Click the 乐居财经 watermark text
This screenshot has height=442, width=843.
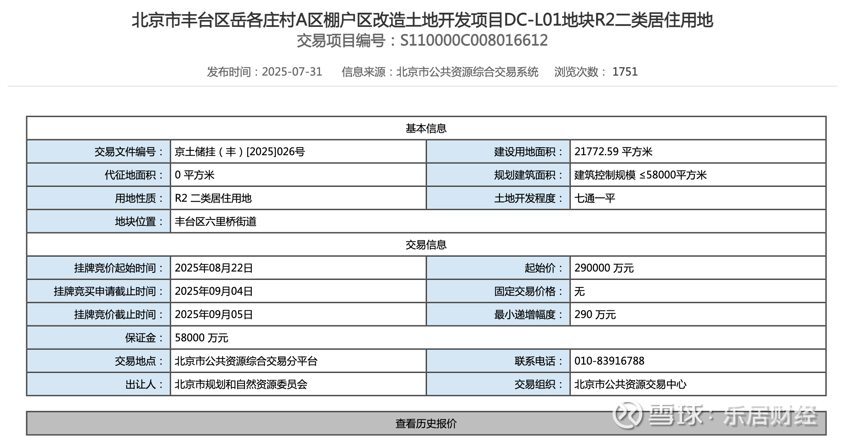(770, 415)
